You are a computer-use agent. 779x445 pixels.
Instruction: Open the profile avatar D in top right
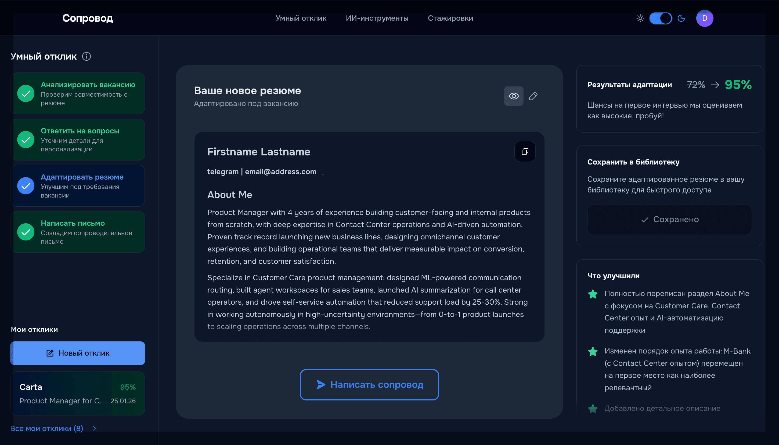(705, 18)
